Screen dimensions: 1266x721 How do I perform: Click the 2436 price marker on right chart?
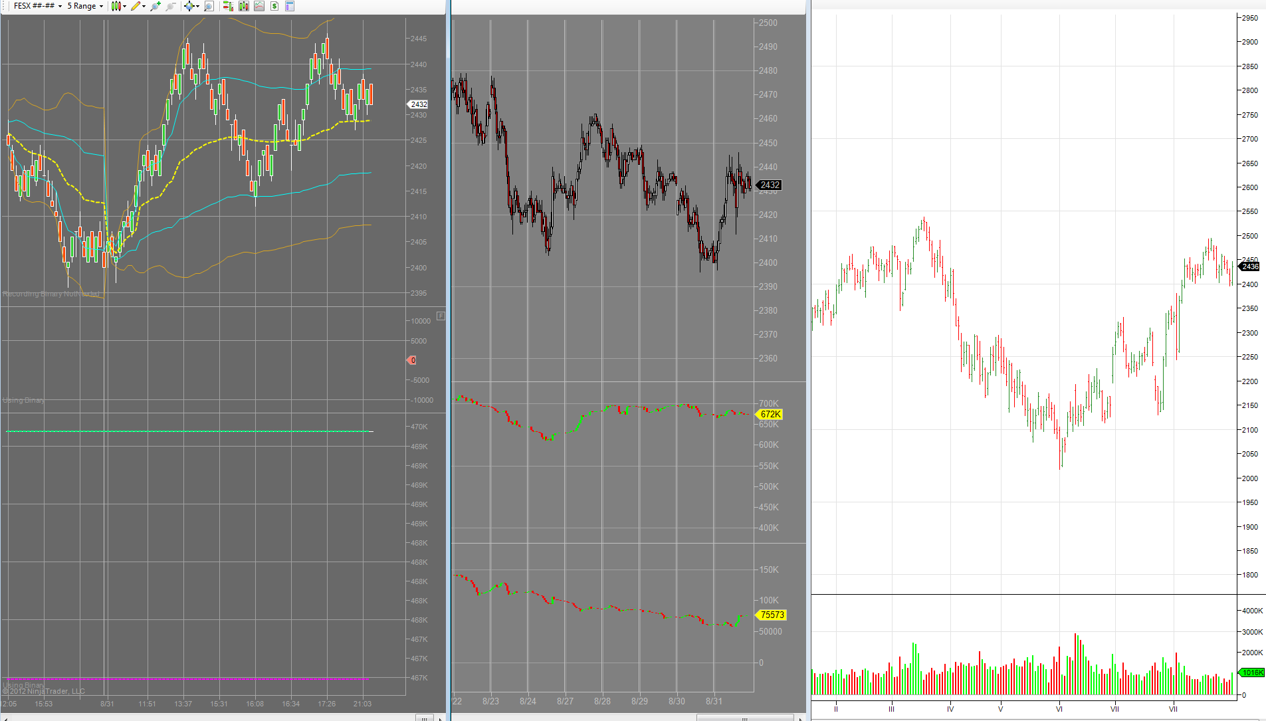click(x=1249, y=266)
